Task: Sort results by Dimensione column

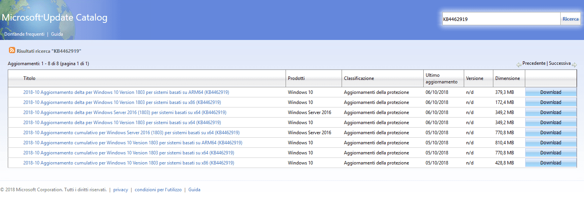Action: [507, 78]
